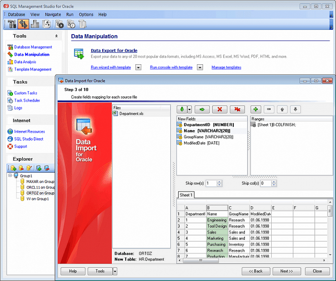Open Data Analysis bar-chart toolbar icon
The image size is (336, 281).
[35, 24]
